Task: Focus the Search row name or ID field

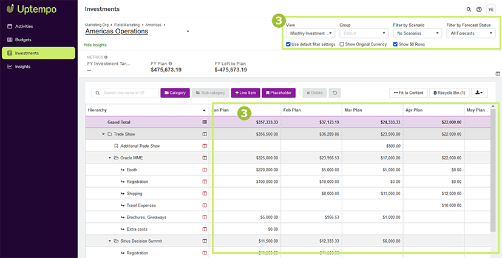Action: [125, 93]
